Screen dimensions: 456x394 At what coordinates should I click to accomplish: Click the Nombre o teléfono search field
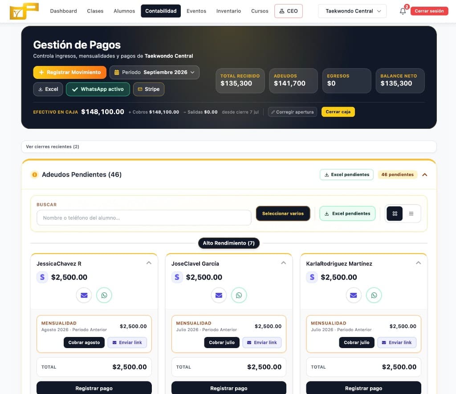[x=144, y=218]
